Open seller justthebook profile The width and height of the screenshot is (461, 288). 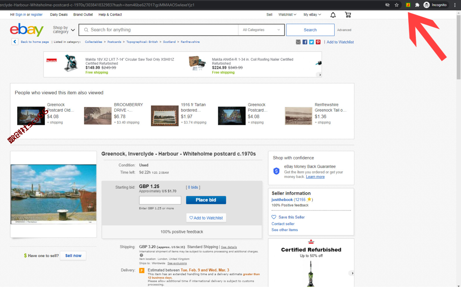click(282, 199)
